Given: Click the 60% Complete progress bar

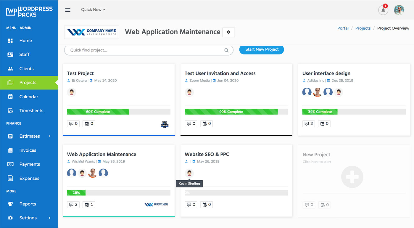Looking at the screenshot, I should tap(98, 112).
